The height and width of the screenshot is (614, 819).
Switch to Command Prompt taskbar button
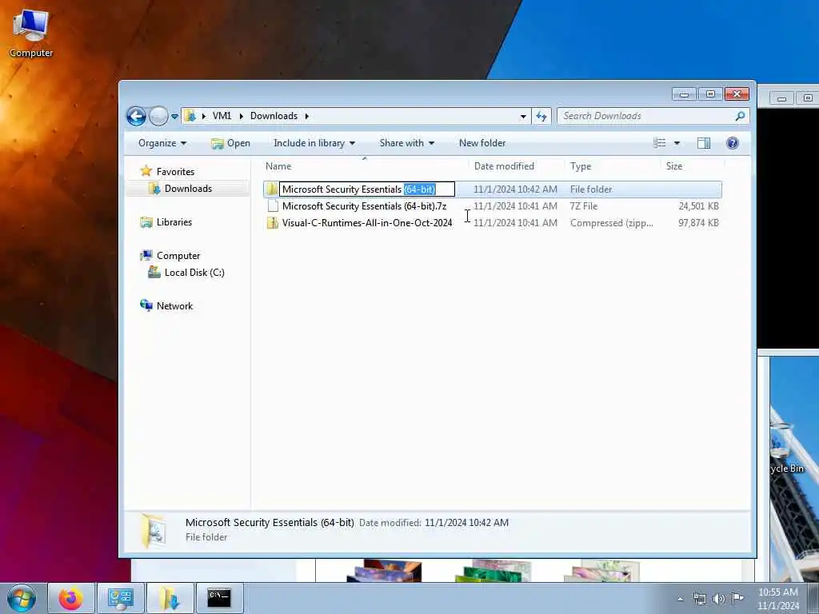coord(219,598)
